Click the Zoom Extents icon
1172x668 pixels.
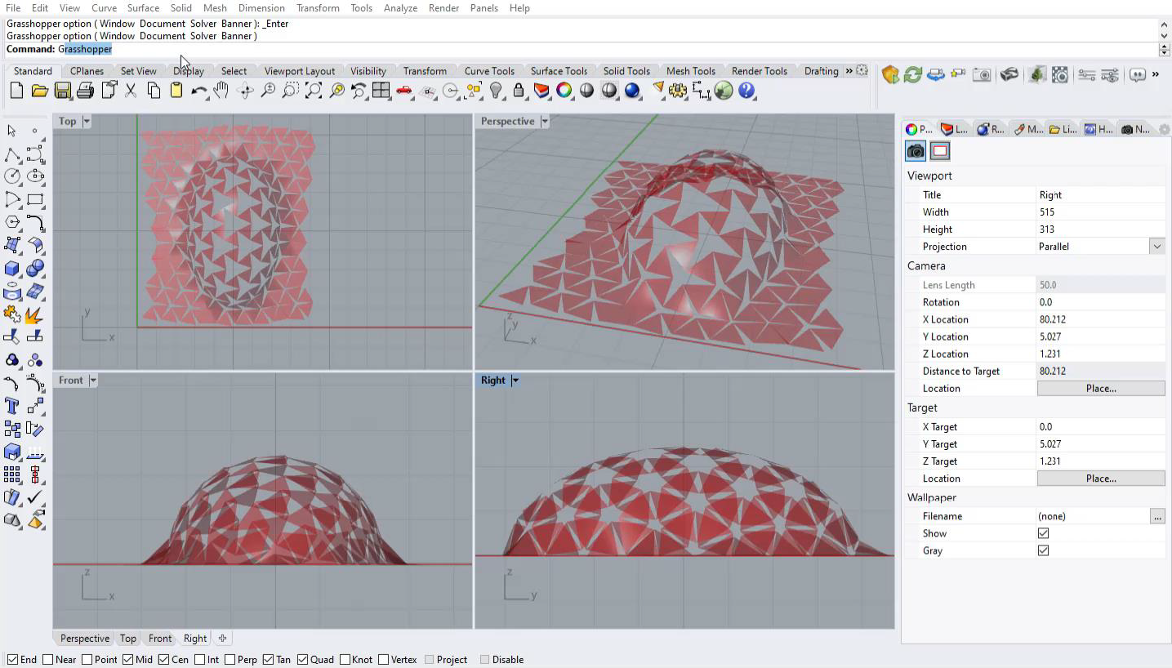tap(314, 91)
